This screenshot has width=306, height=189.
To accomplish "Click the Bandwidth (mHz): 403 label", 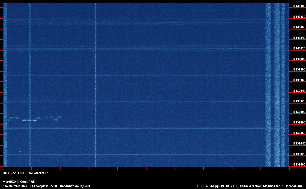I will tap(75, 186).
